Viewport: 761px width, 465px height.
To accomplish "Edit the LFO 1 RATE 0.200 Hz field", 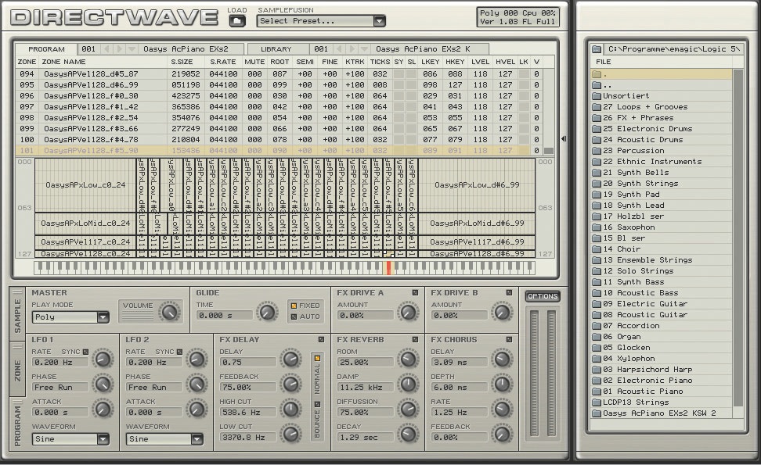I will (x=60, y=363).
